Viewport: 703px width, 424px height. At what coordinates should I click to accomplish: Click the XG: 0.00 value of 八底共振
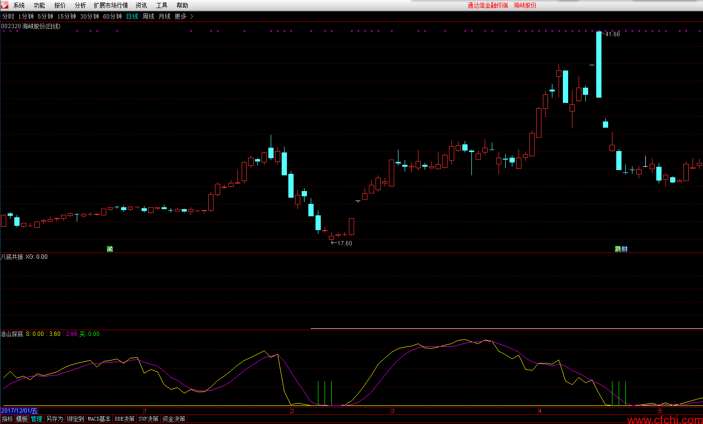pos(37,256)
